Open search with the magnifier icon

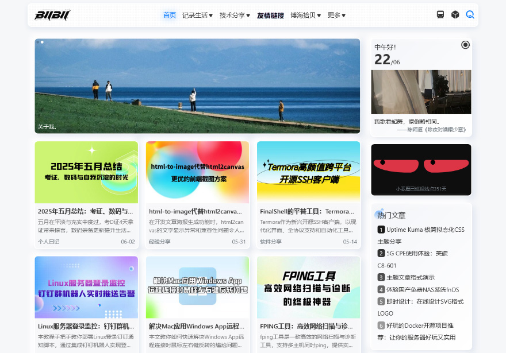[x=470, y=15]
